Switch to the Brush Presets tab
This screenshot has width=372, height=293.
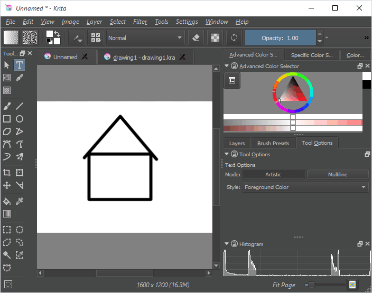pos(273,143)
